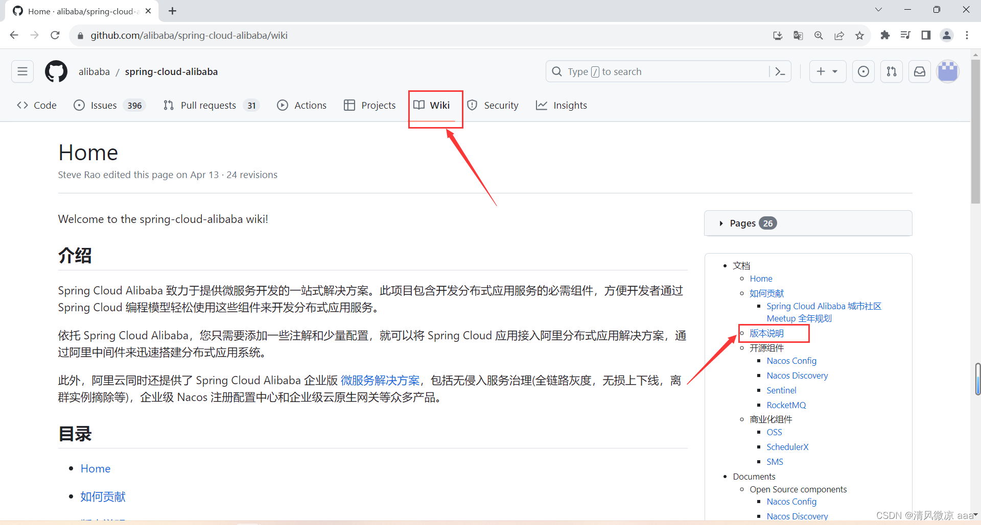The image size is (981, 525).
Task: Open Nacos Config under 开源组件
Action: (x=791, y=361)
